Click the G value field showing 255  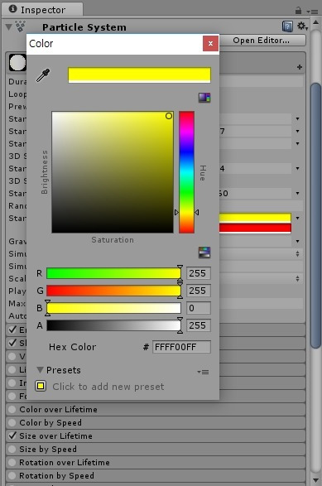(199, 291)
